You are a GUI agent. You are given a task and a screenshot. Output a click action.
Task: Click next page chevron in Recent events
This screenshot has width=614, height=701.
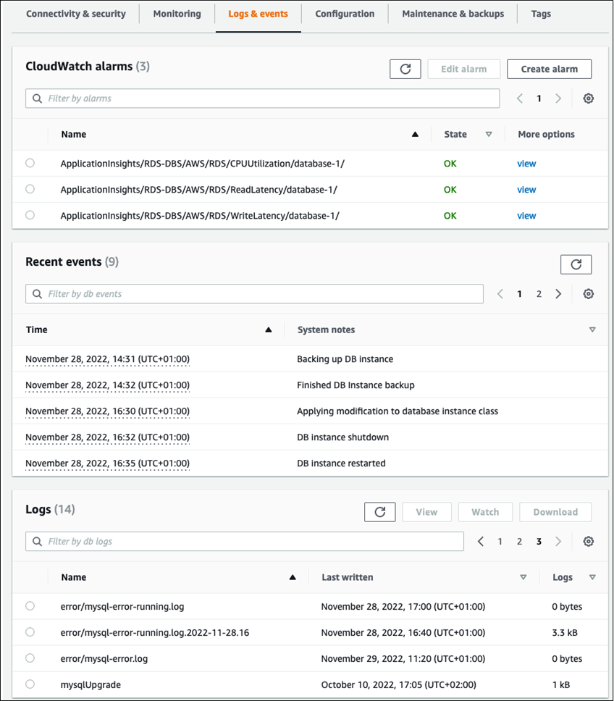pos(558,293)
